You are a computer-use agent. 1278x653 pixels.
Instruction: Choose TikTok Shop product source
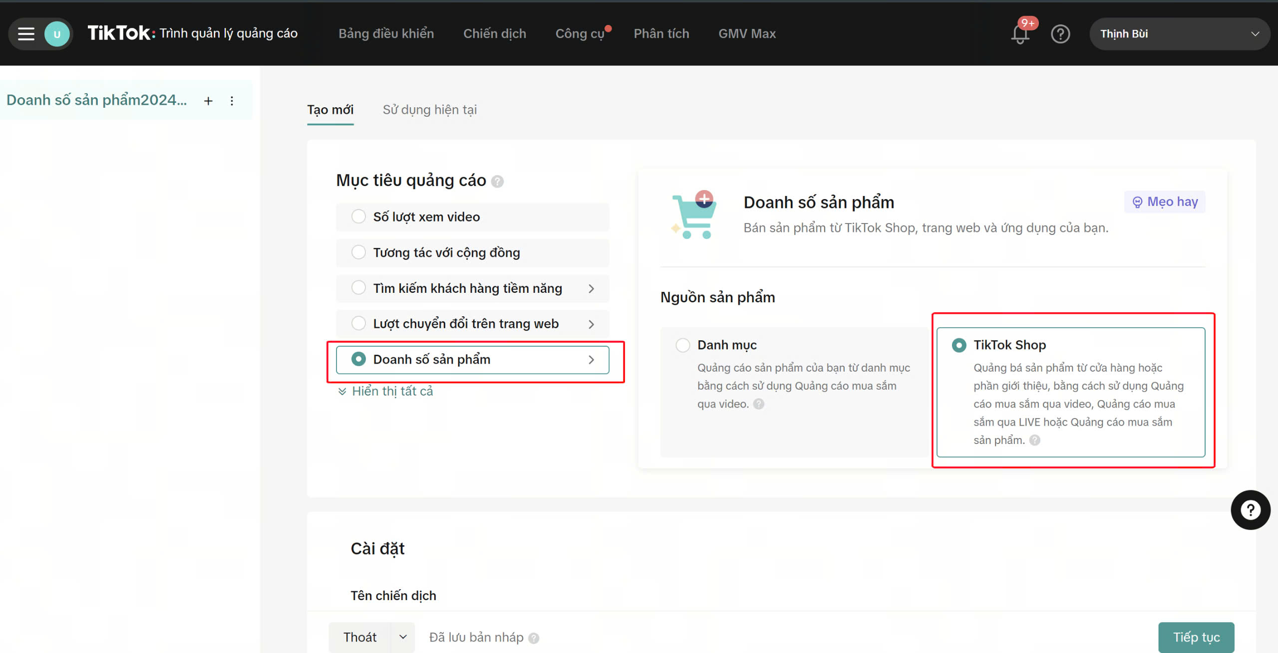pyautogui.click(x=1070, y=392)
